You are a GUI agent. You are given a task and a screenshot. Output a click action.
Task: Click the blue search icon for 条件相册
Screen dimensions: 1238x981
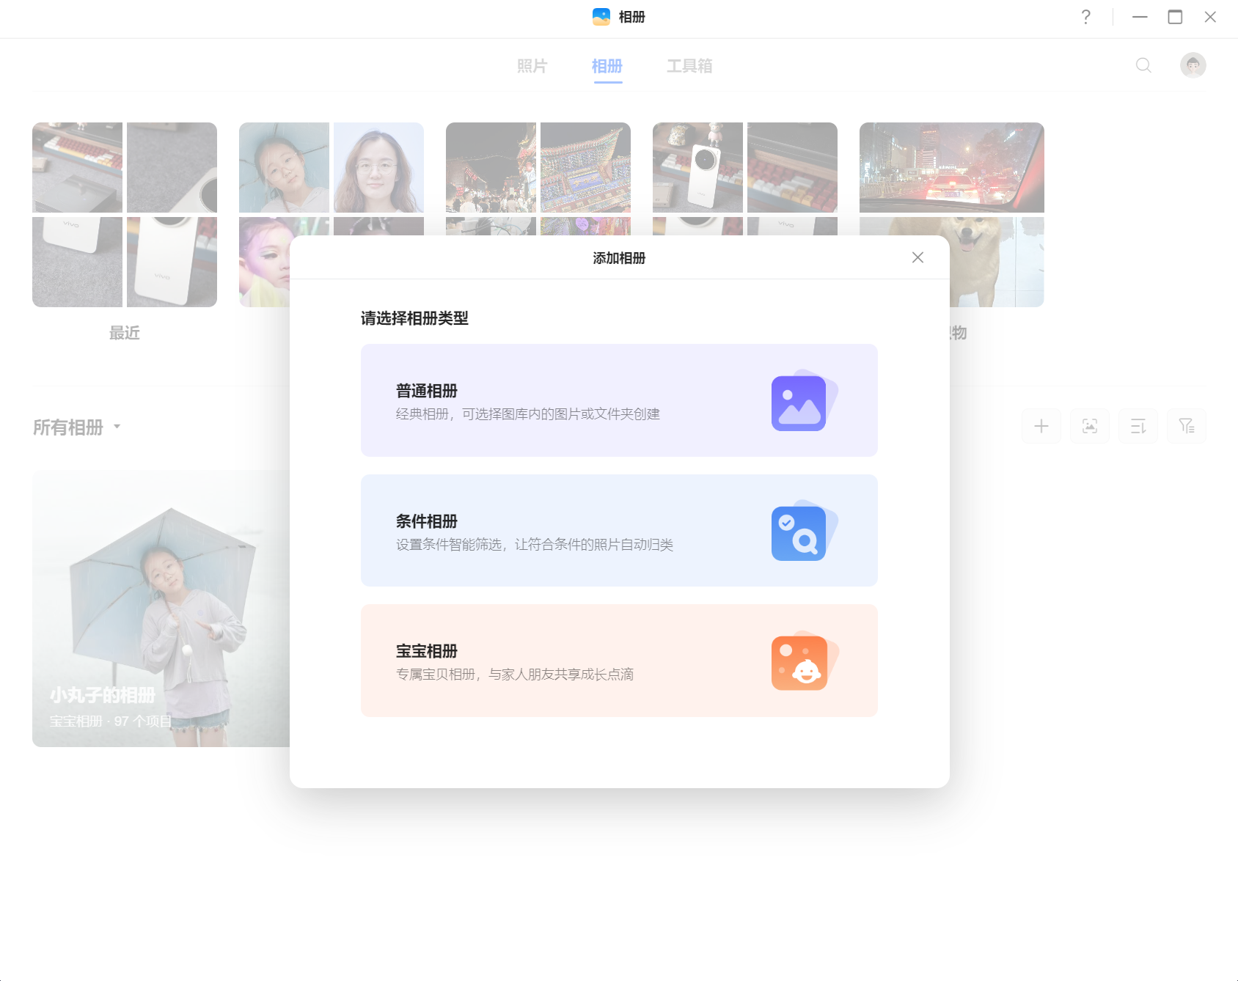pyautogui.click(x=803, y=532)
